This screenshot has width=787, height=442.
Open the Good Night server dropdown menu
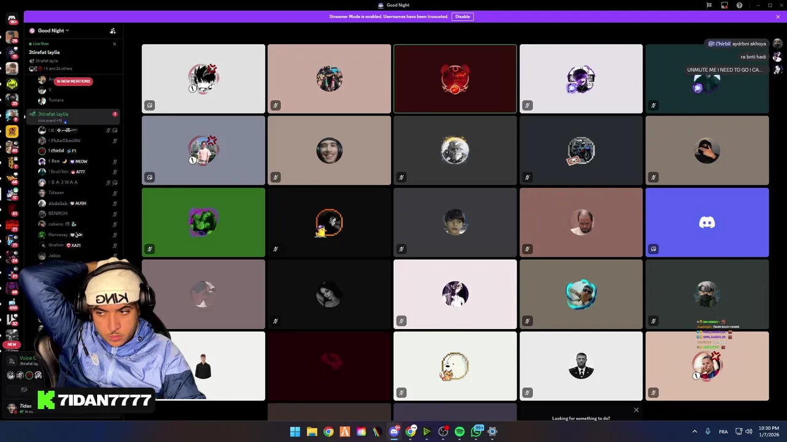coord(52,31)
